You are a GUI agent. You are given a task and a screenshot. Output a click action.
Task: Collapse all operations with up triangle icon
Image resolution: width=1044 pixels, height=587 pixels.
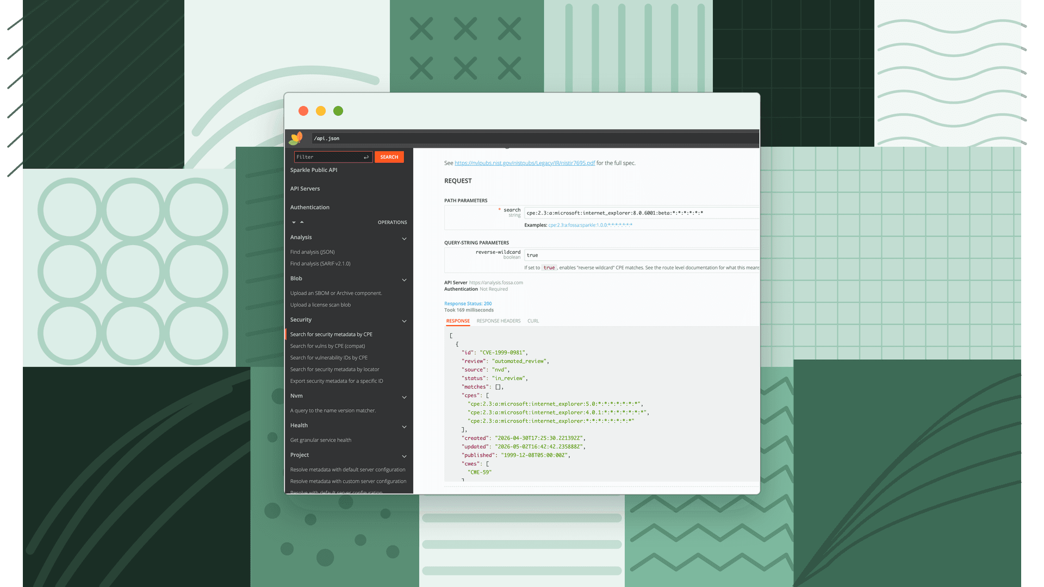(302, 222)
